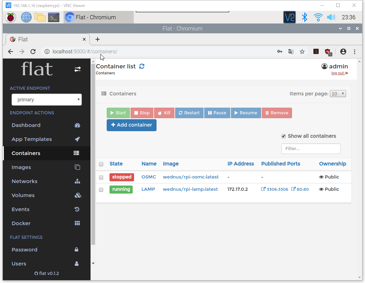Open Dashboard in the sidebar
The height and width of the screenshot is (283, 365).
(47, 125)
